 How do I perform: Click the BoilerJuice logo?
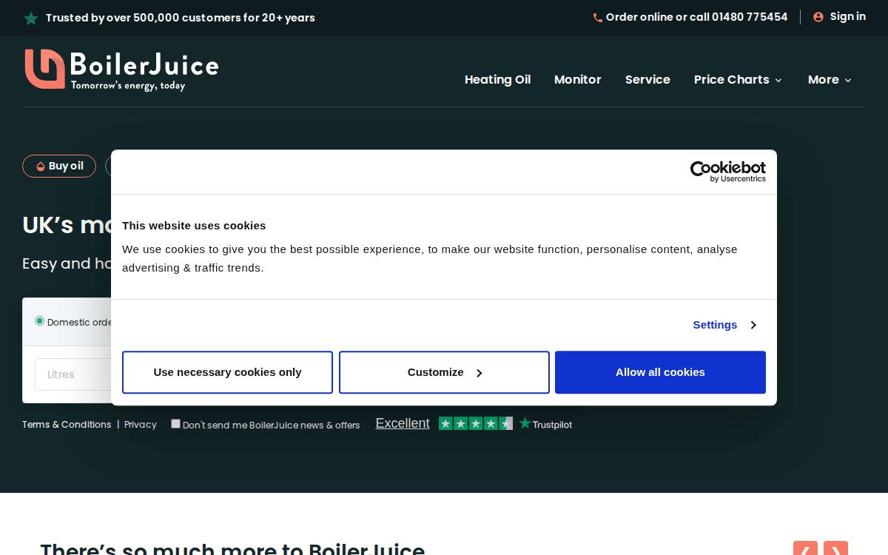pyautogui.click(x=121, y=70)
